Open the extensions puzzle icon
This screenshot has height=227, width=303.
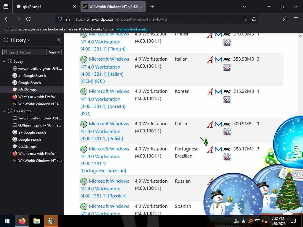[x=285, y=19]
